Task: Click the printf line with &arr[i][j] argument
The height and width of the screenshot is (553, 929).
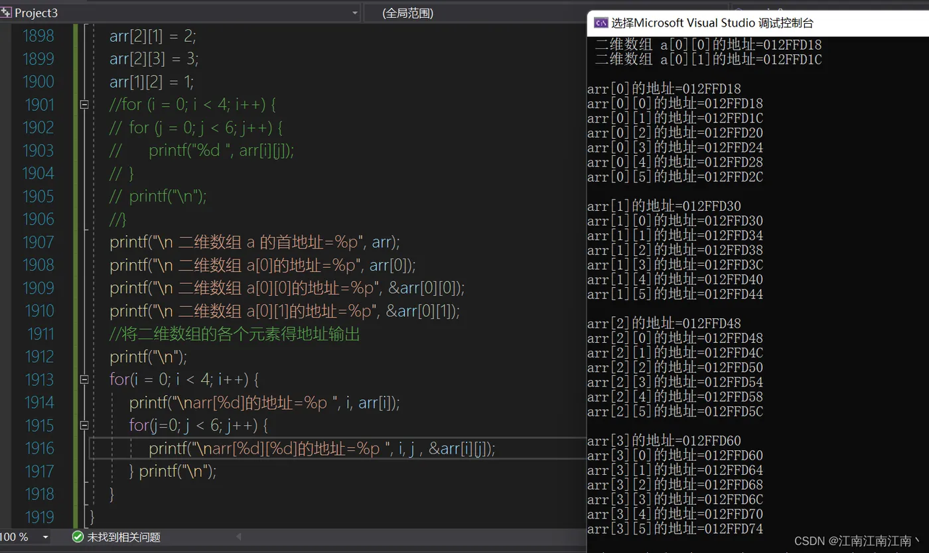Action: [x=322, y=449]
